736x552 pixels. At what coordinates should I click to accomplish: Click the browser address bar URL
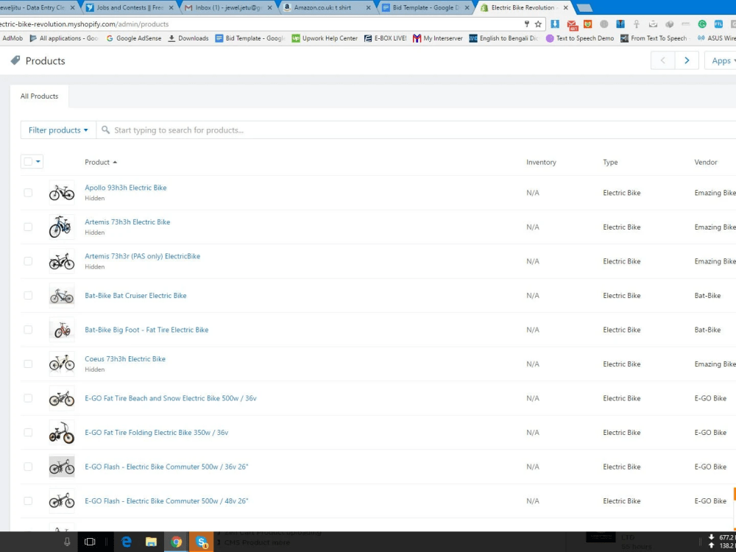click(85, 24)
